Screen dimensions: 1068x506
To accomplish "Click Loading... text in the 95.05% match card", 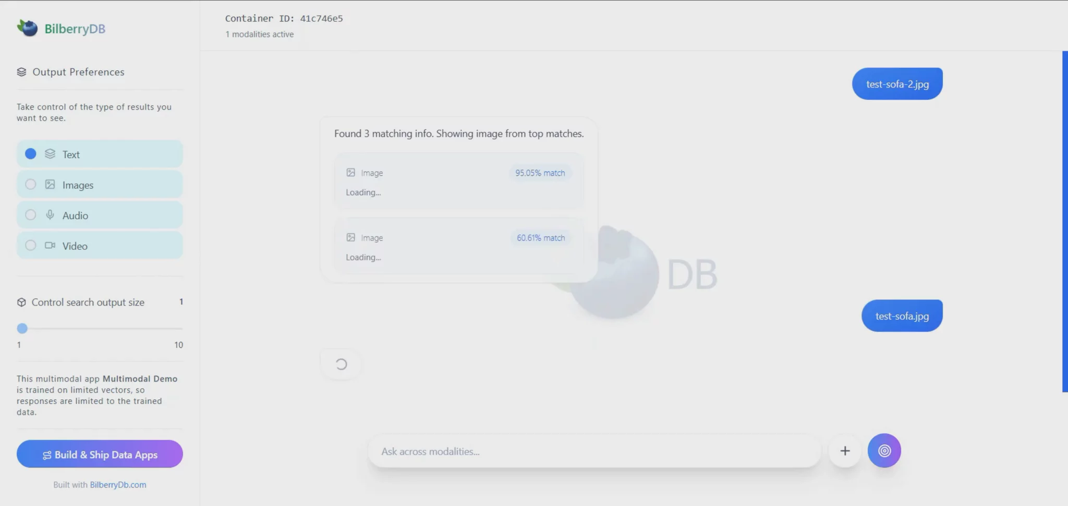I will click(363, 192).
